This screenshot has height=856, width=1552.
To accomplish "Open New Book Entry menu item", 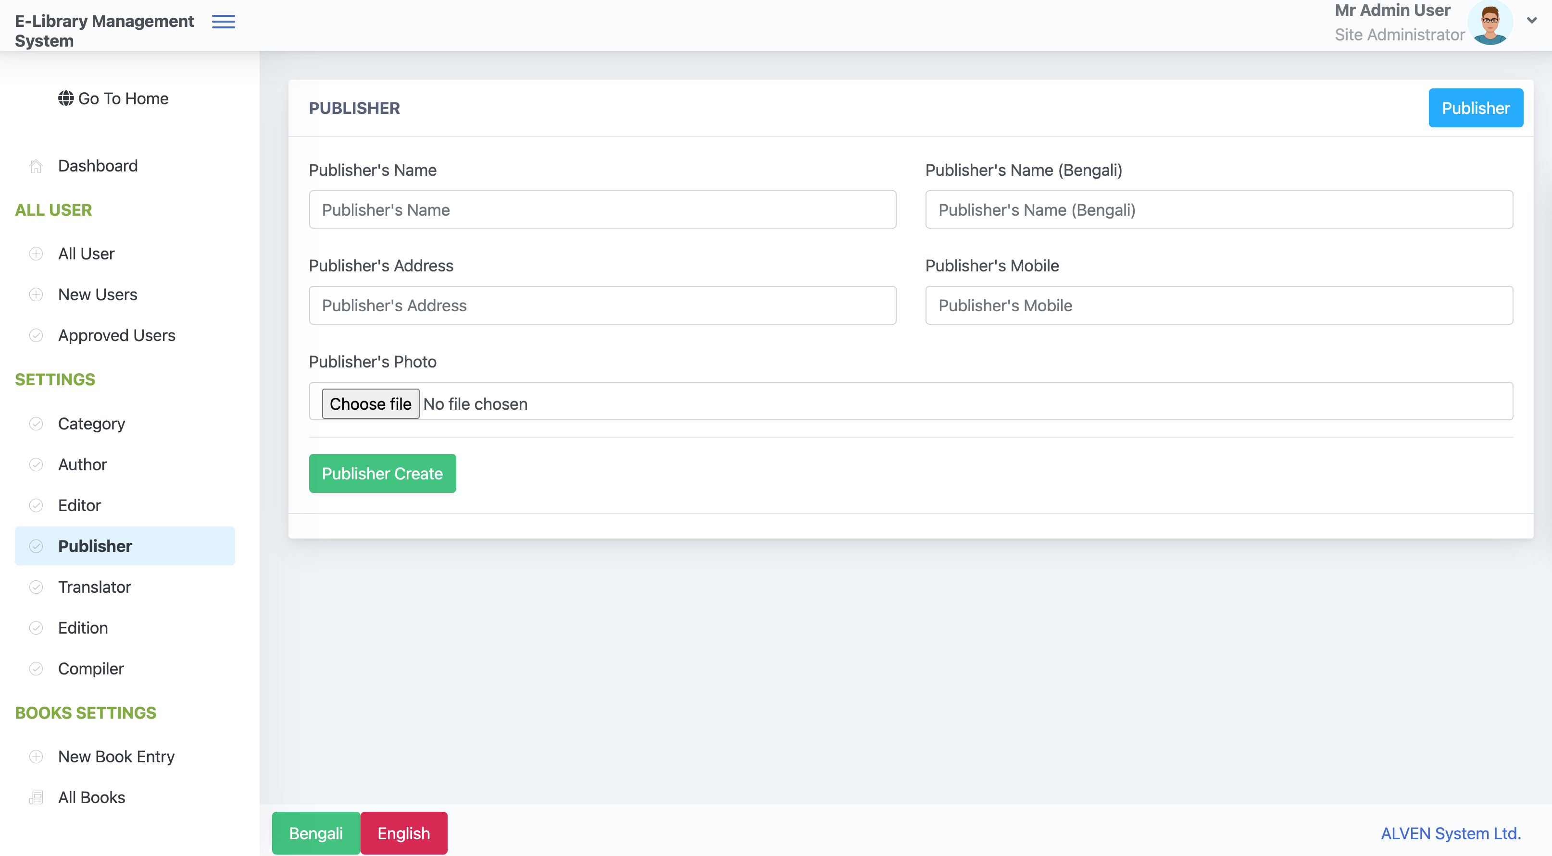I will (x=125, y=757).
